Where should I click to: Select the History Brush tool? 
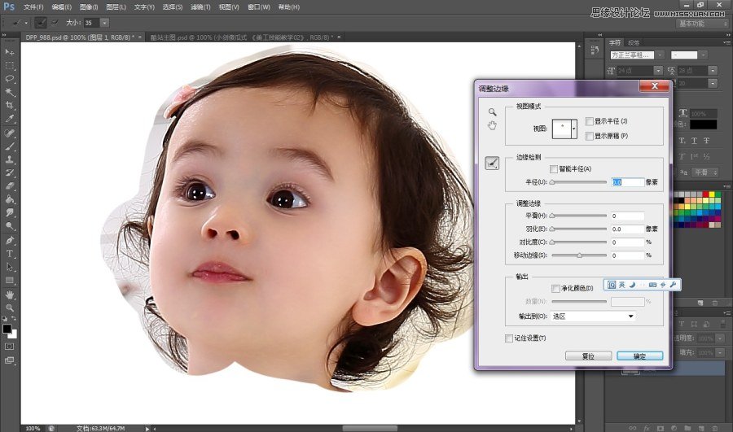click(x=9, y=172)
